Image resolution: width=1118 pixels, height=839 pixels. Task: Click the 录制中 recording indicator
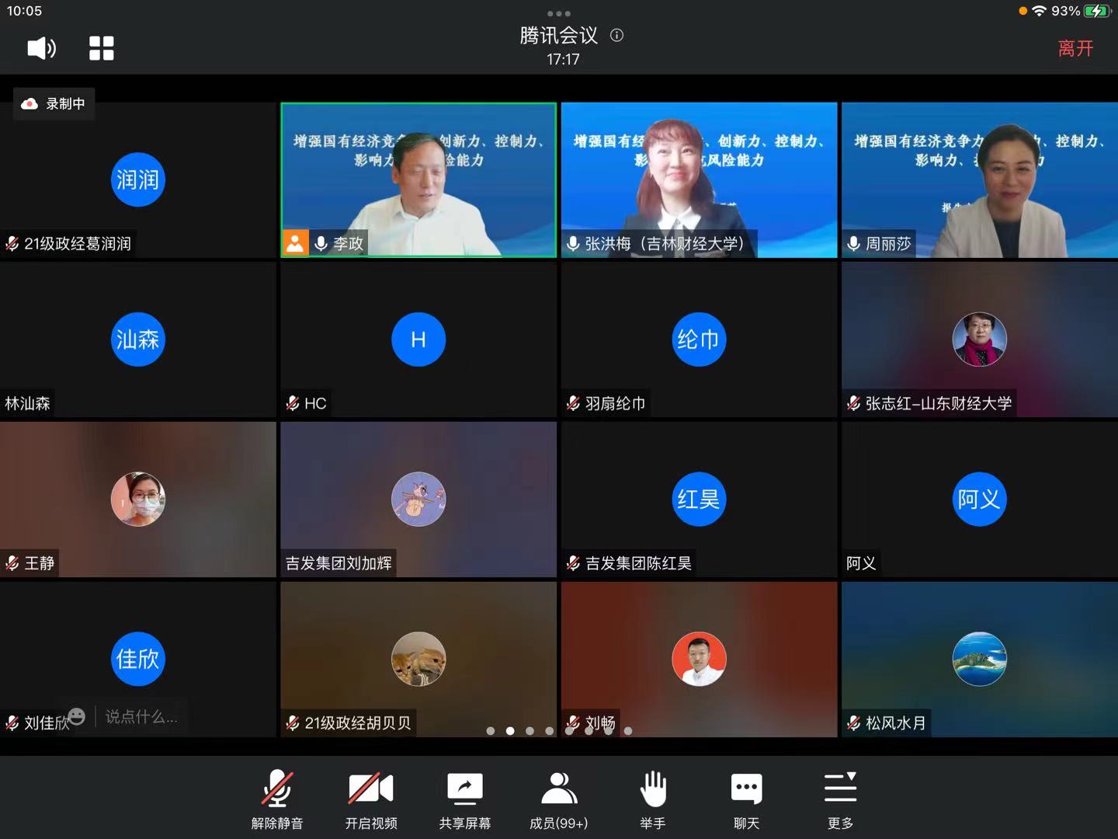(54, 103)
